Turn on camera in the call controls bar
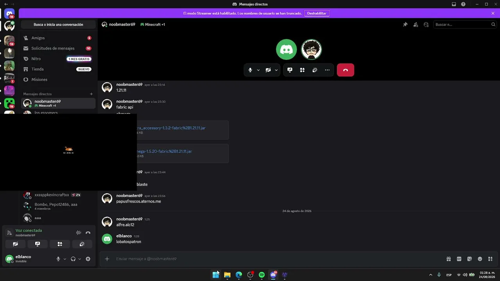 coord(268,70)
